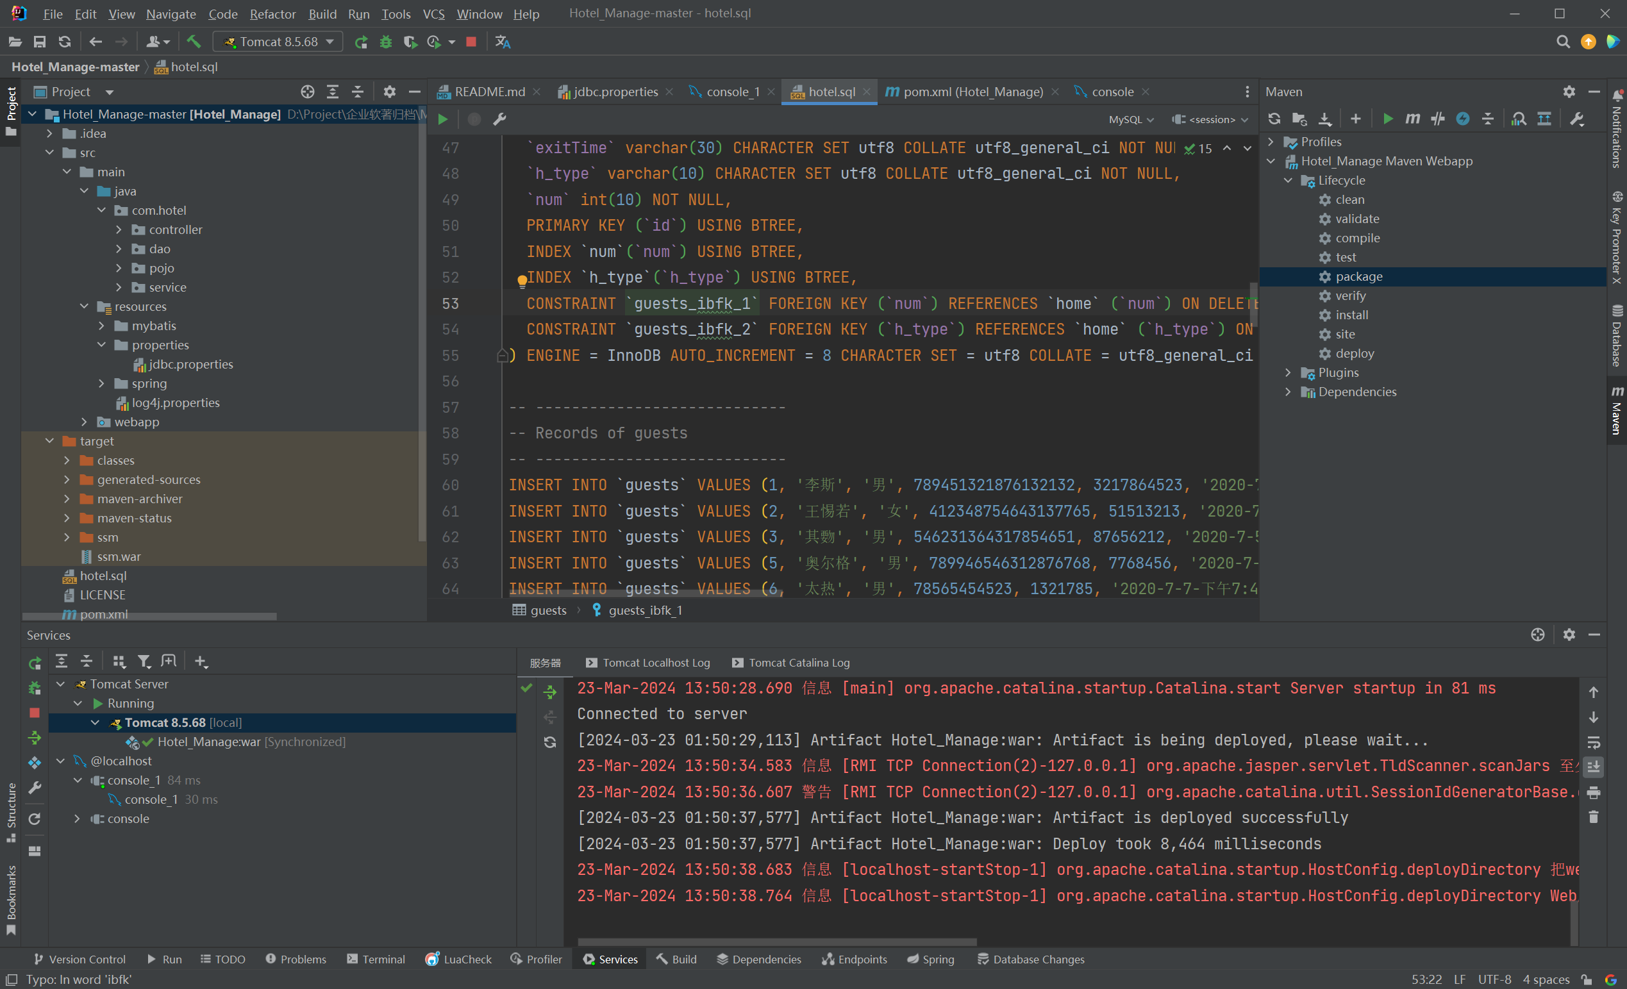This screenshot has height=989, width=1627.
Task: Click the reload/refresh icon in Maven panel
Action: click(1274, 121)
